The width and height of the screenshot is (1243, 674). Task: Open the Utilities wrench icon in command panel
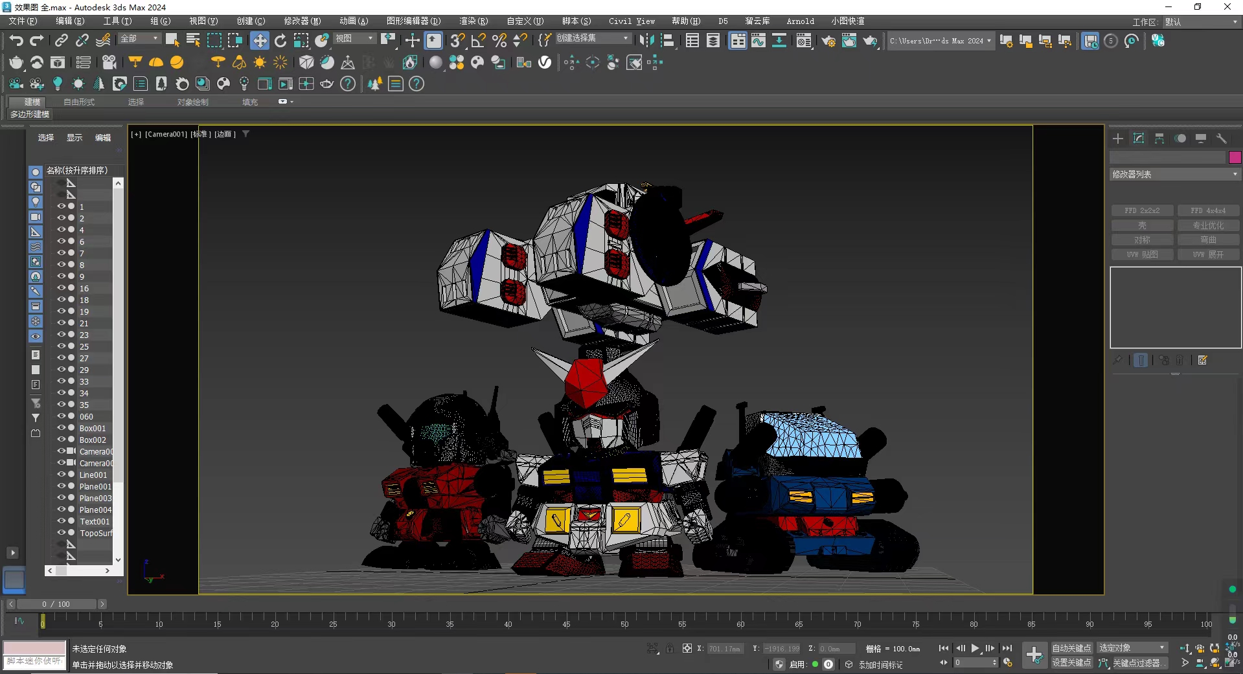point(1222,139)
